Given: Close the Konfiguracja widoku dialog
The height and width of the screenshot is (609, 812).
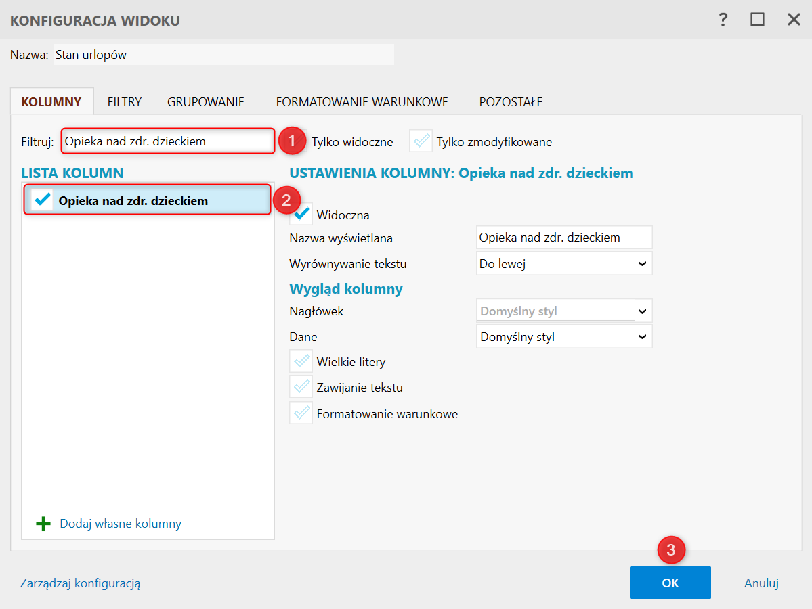Looking at the screenshot, I should tap(793, 20).
